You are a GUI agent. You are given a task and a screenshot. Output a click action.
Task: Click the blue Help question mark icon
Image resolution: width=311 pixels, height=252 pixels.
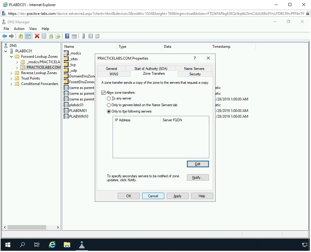coord(67,36)
